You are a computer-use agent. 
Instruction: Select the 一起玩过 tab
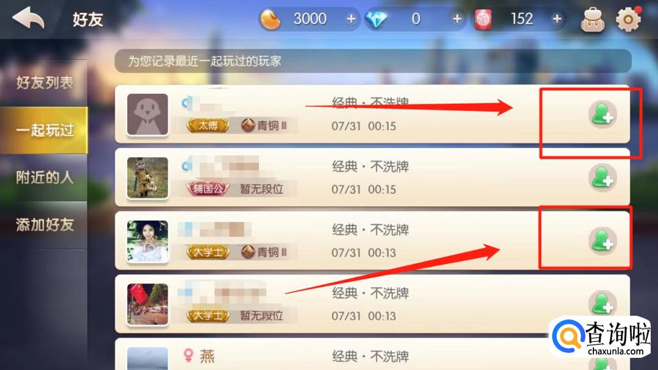tap(44, 130)
